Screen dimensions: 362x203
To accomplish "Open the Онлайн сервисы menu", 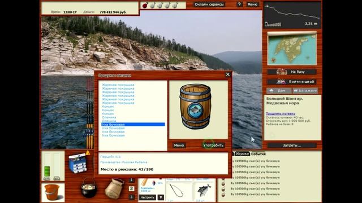I will pyautogui.click(x=209, y=5).
